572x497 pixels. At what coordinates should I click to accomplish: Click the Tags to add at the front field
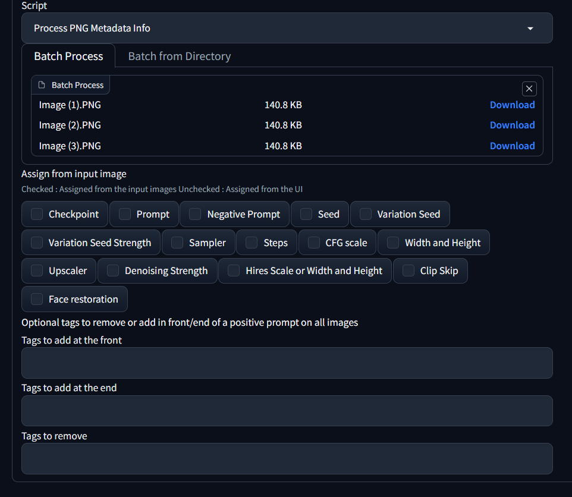pyautogui.click(x=287, y=363)
